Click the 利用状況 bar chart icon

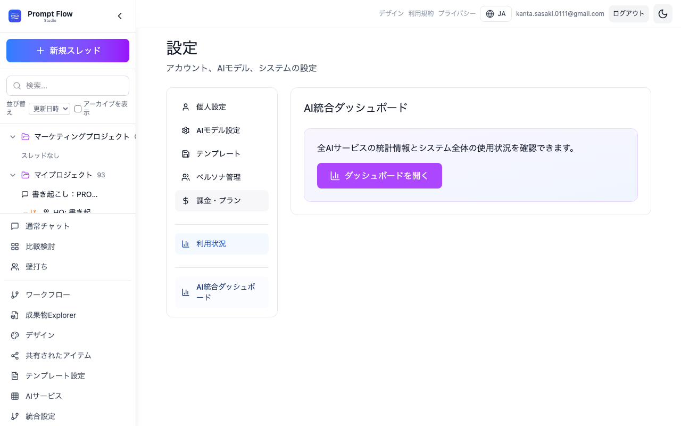(x=186, y=244)
